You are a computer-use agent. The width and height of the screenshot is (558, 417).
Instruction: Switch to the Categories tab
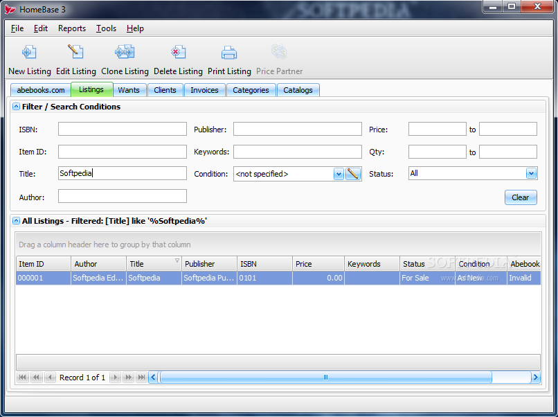(x=251, y=90)
